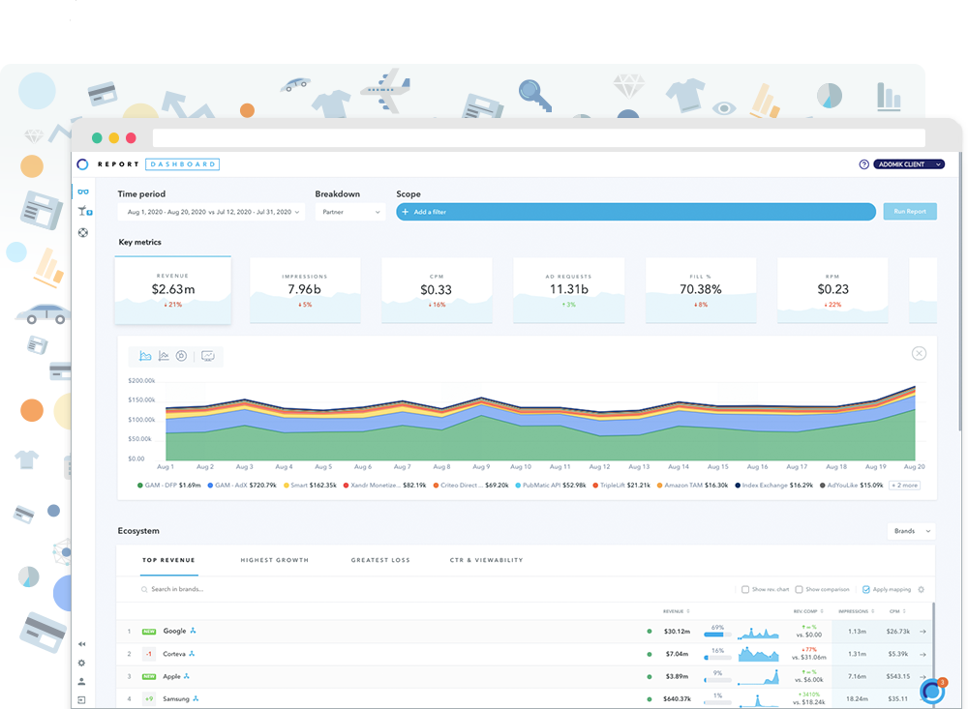Switch to DASHBOARD tab in header
968x709 pixels.
[183, 164]
